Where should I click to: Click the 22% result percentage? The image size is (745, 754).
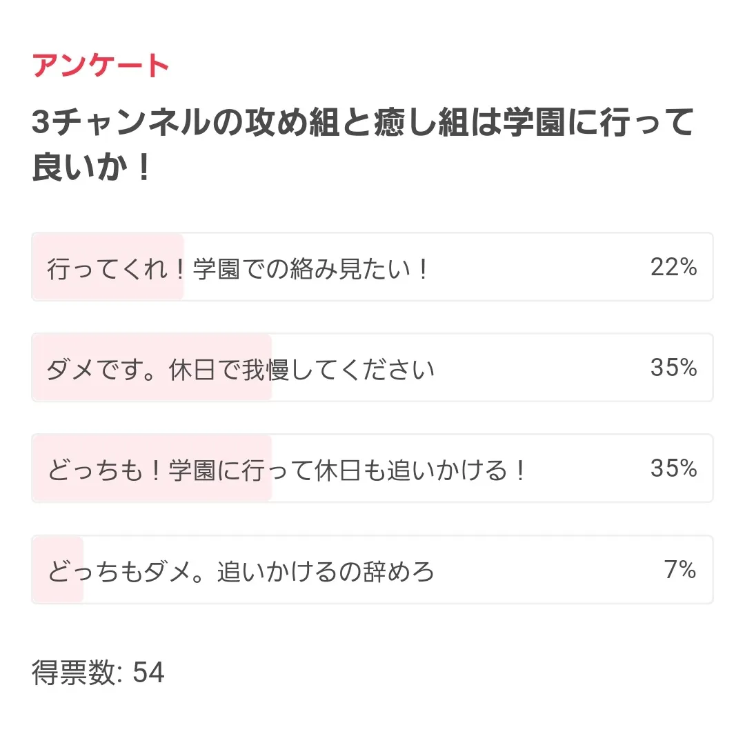coord(673,268)
